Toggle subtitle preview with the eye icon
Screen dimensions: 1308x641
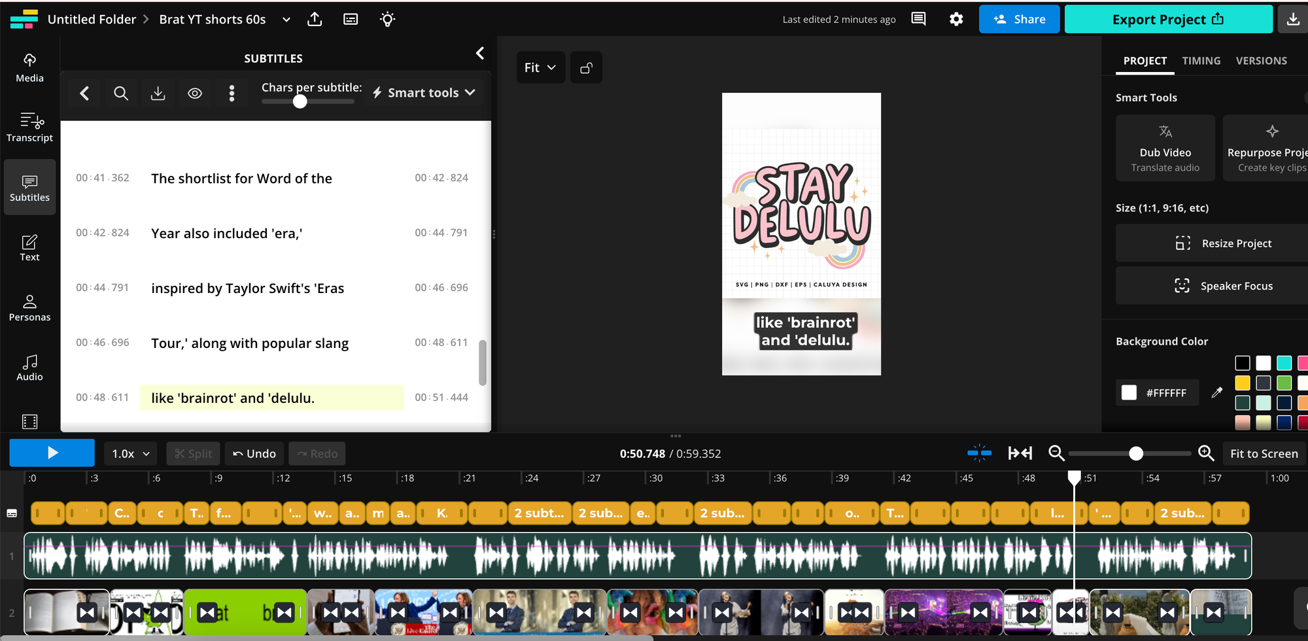coord(195,93)
